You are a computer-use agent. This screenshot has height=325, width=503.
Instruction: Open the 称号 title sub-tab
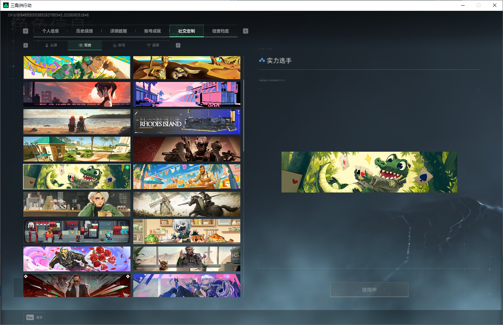(119, 45)
